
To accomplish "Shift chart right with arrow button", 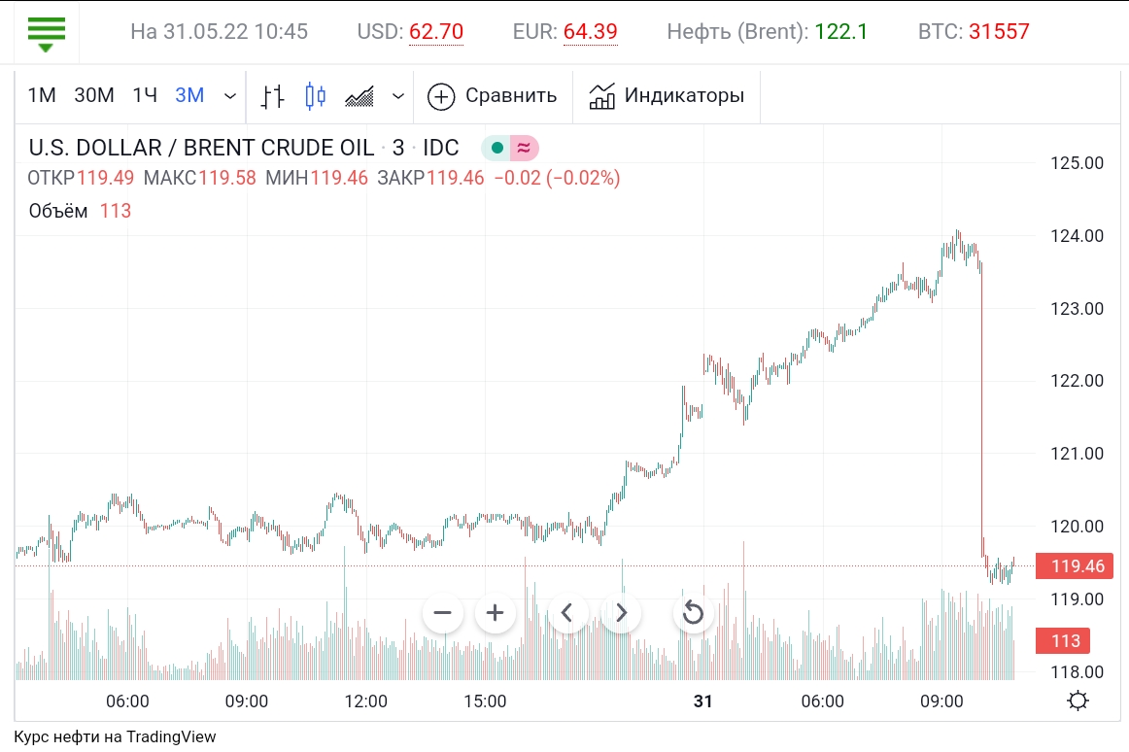I will (621, 613).
